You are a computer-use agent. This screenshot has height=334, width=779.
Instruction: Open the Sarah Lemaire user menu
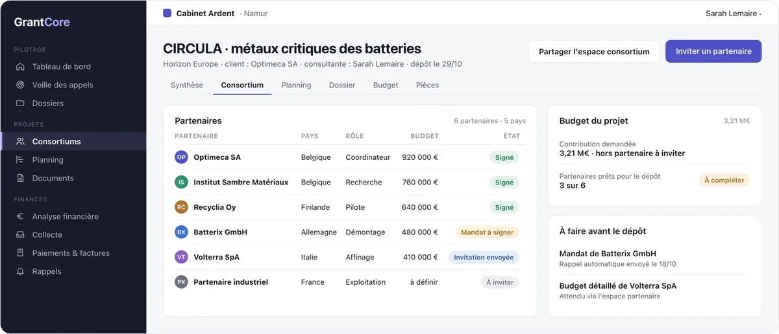734,14
